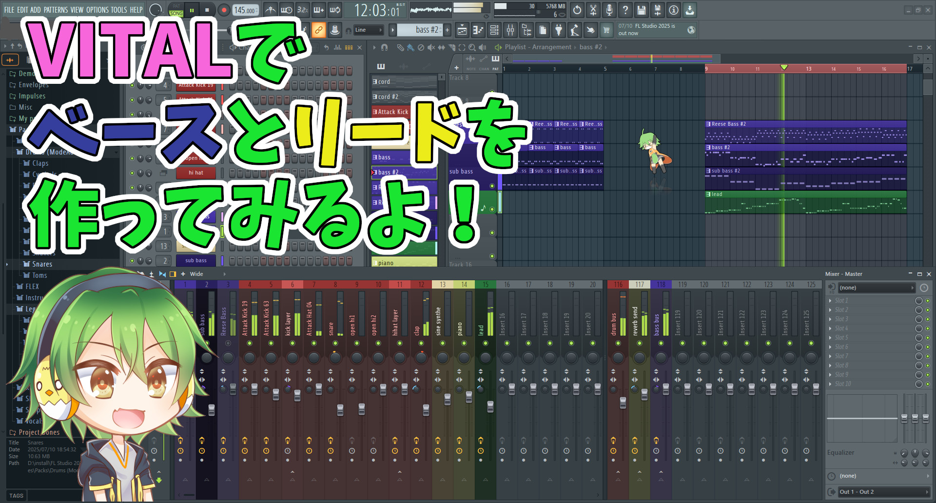Open top (none) input dropdown in Master
The width and height of the screenshot is (936, 503).
(x=876, y=288)
